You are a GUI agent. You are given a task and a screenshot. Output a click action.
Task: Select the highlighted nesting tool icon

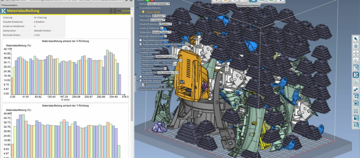click(x=356, y=75)
